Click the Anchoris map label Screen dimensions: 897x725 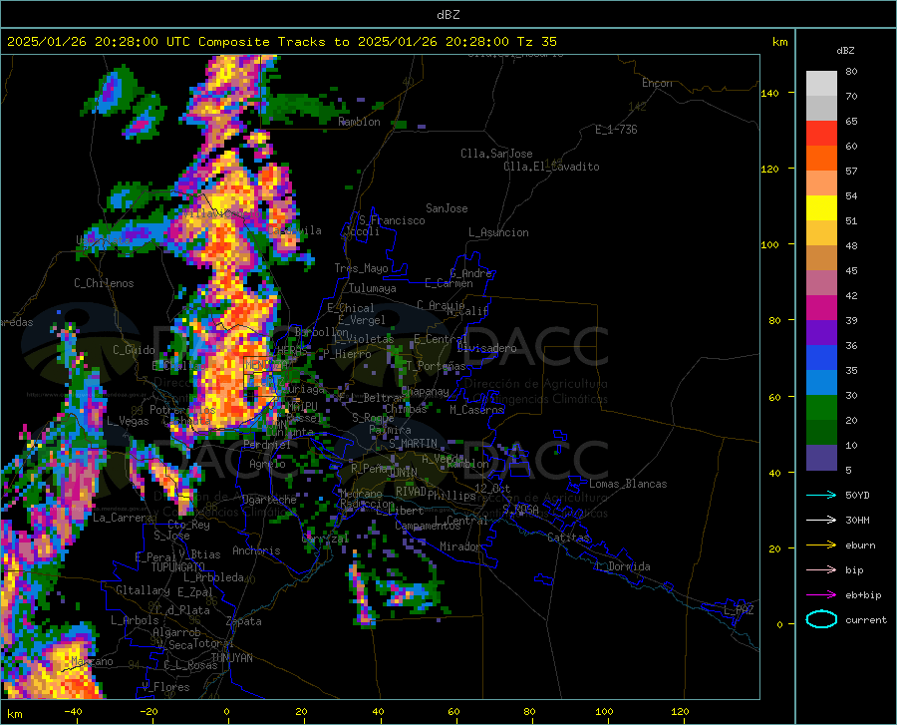[256, 551]
